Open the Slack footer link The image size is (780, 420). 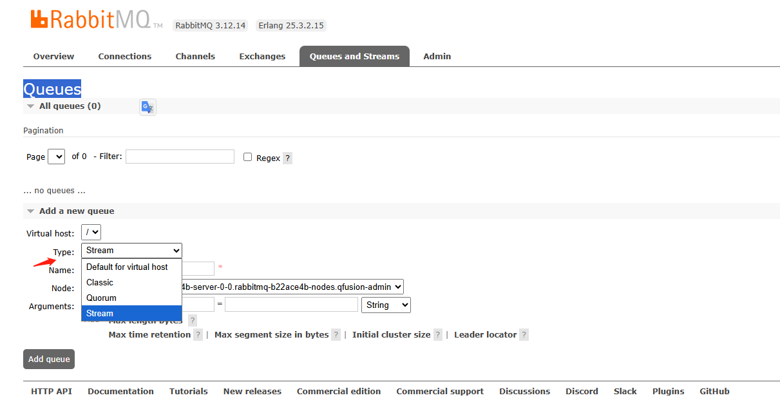point(625,391)
